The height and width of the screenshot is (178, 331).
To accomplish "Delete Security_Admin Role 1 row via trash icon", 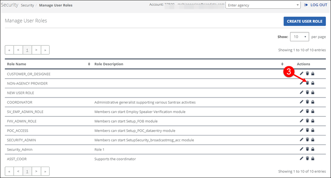I will click(308, 149).
